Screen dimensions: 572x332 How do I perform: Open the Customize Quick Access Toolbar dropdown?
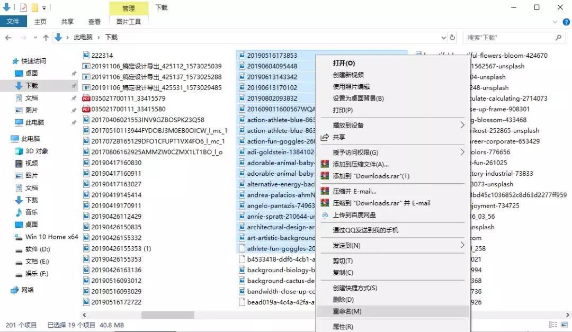(44, 7)
